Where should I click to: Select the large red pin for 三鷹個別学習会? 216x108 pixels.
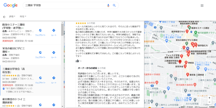point(180,62)
